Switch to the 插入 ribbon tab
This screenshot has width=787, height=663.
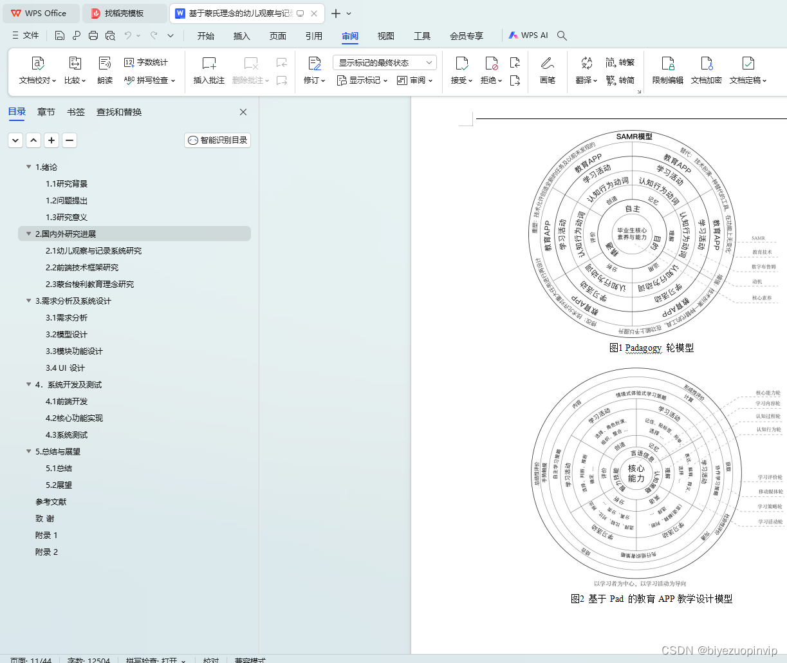pos(242,35)
